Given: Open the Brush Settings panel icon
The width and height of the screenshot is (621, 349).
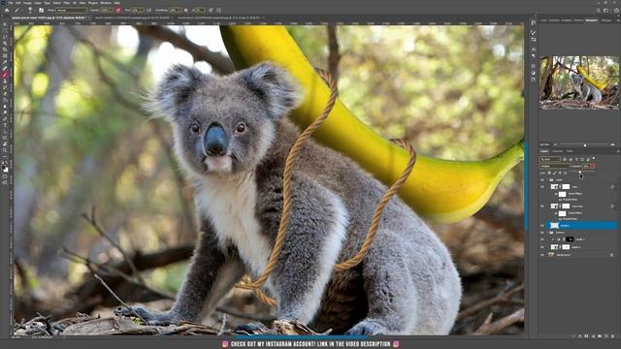Looking at the screenshot, I should [41, 10].
